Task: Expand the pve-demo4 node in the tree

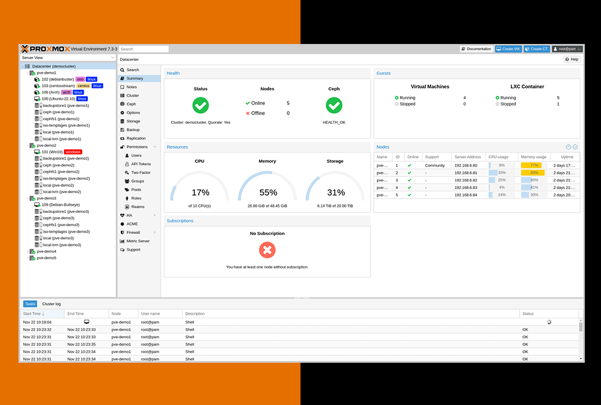Action: [x=28, y=252]
